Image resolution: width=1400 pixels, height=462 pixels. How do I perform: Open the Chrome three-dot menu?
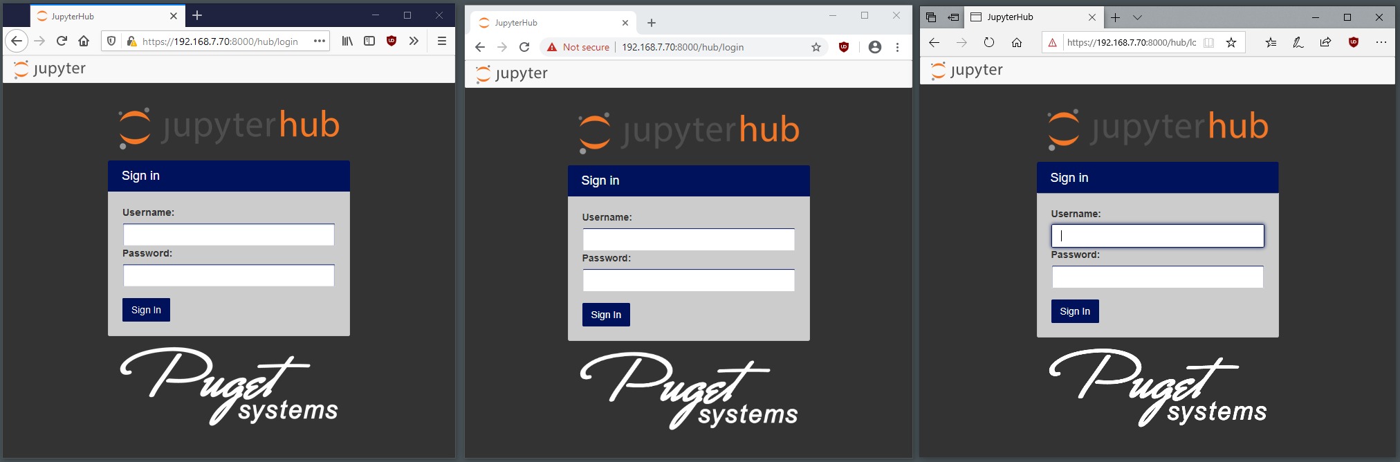(897, 47)
